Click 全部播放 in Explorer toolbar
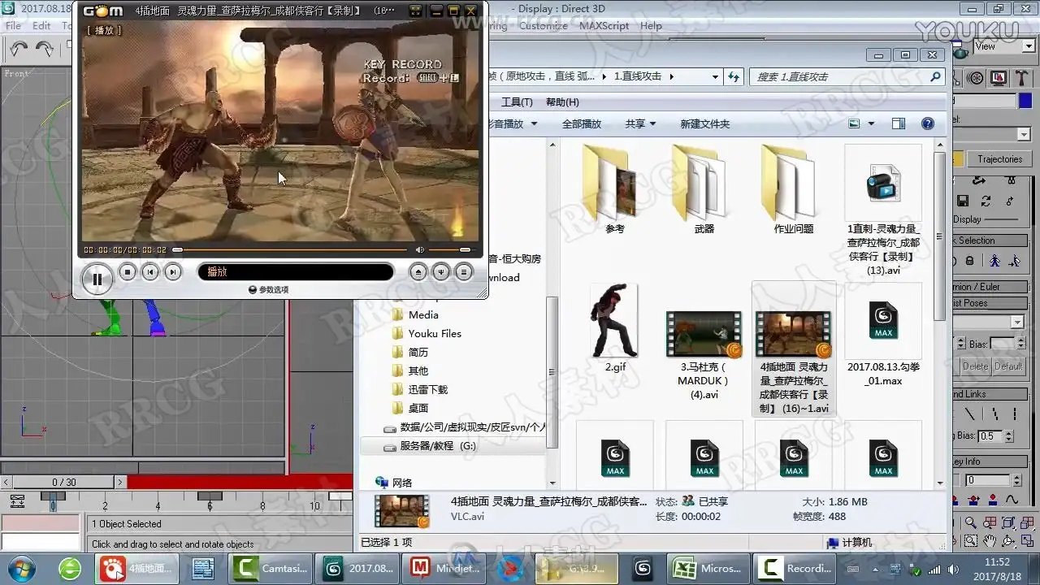 (582, 123)
